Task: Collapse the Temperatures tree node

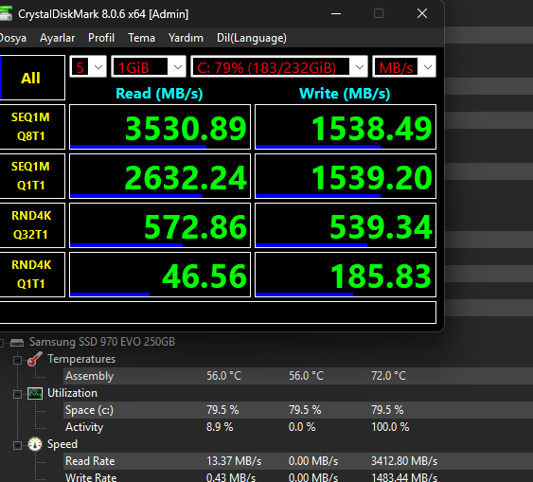Action: pos(17,360)
